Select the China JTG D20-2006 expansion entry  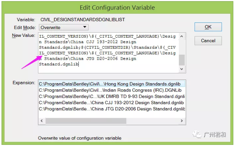coord(112,109)
